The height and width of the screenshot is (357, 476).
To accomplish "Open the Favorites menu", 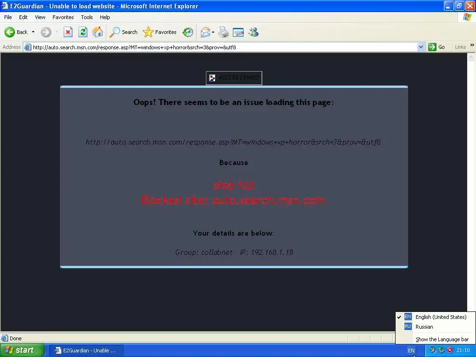I will click(x=63, y=17).
